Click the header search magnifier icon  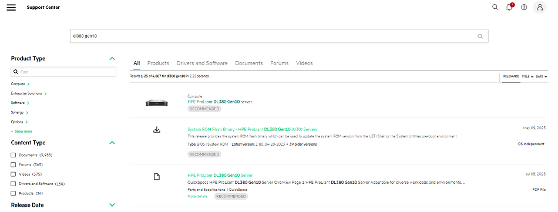[495, 7]
